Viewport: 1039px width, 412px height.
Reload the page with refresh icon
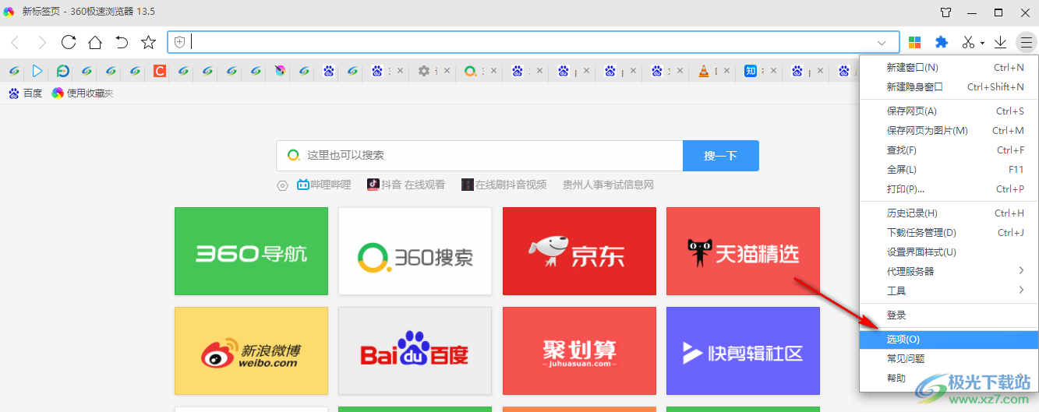click(x=69, y=42)
